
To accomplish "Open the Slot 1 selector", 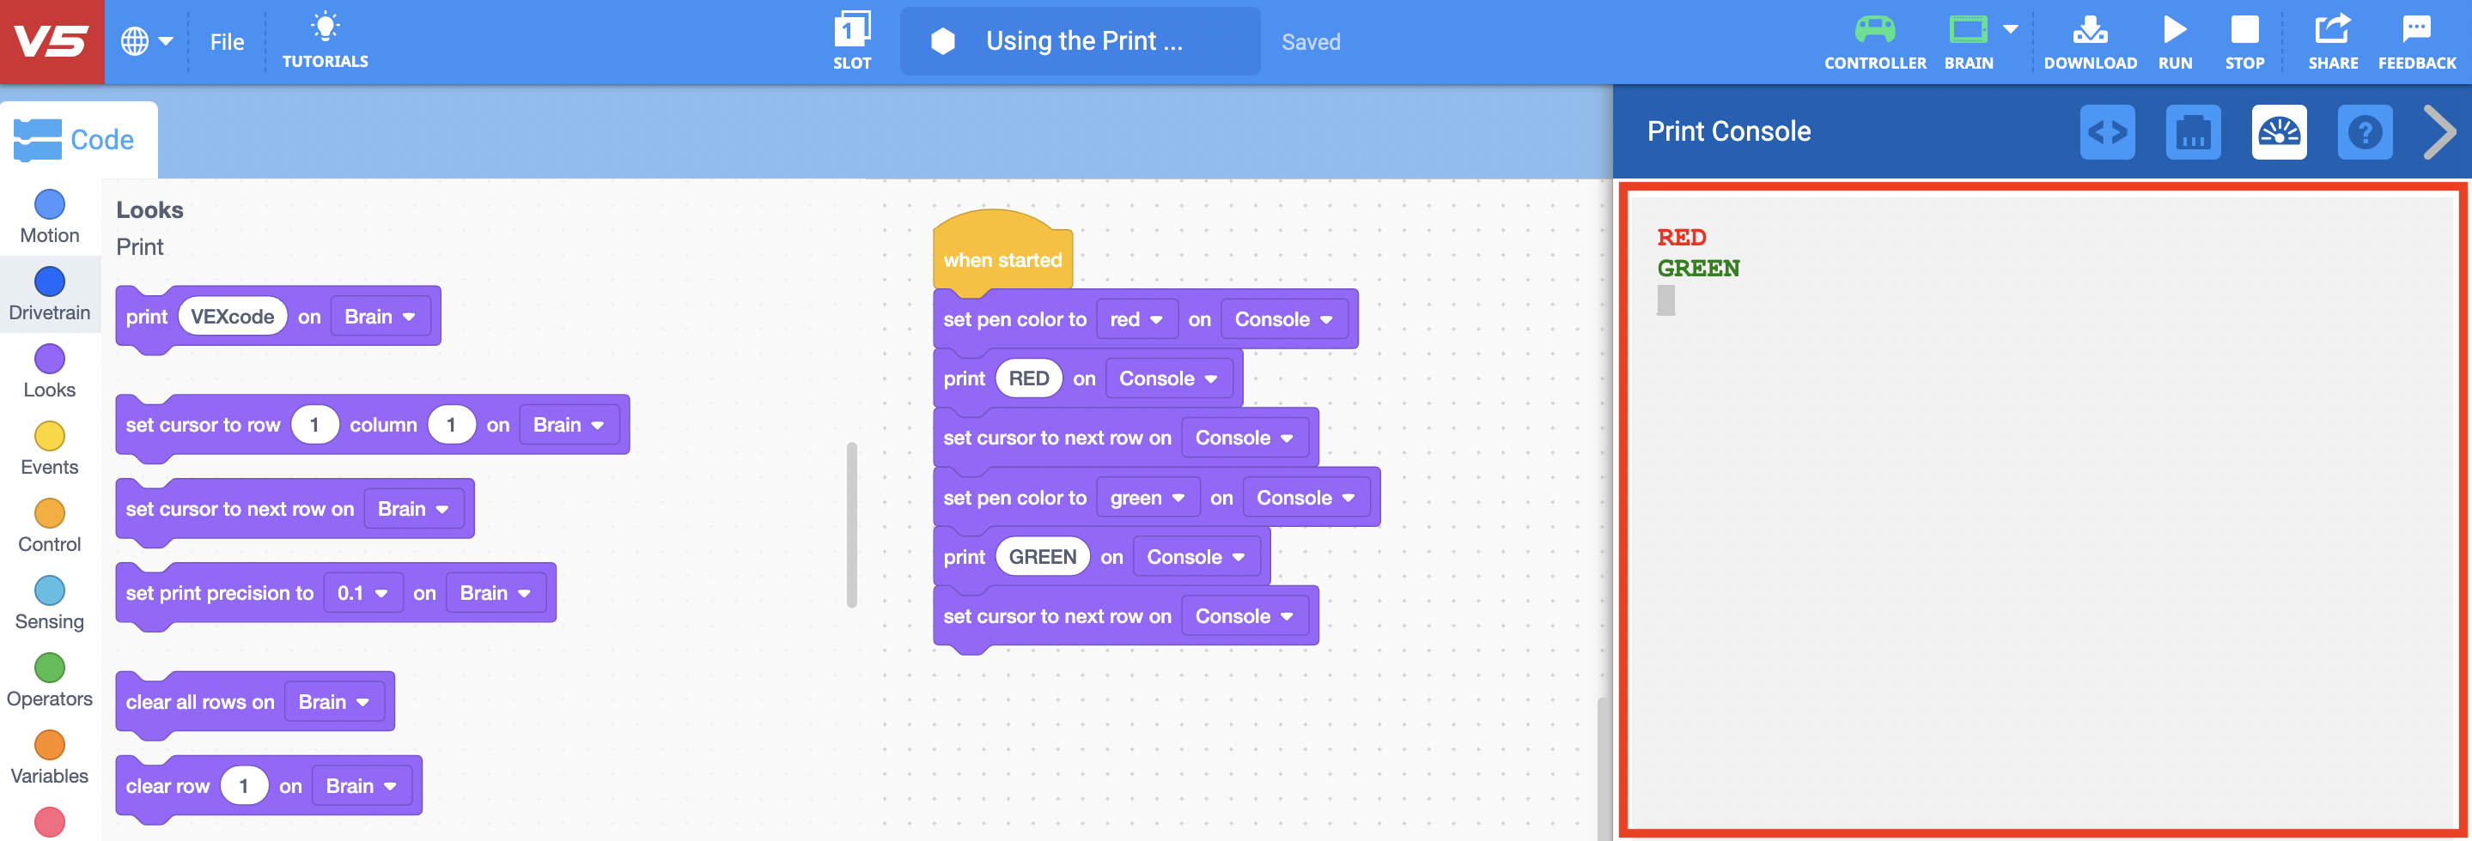I will [852, 40].
